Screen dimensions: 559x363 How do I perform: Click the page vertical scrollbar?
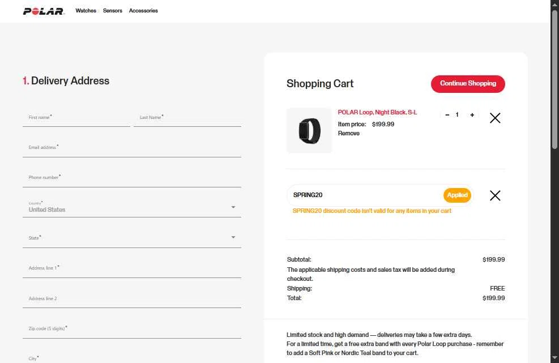(554, 79)
